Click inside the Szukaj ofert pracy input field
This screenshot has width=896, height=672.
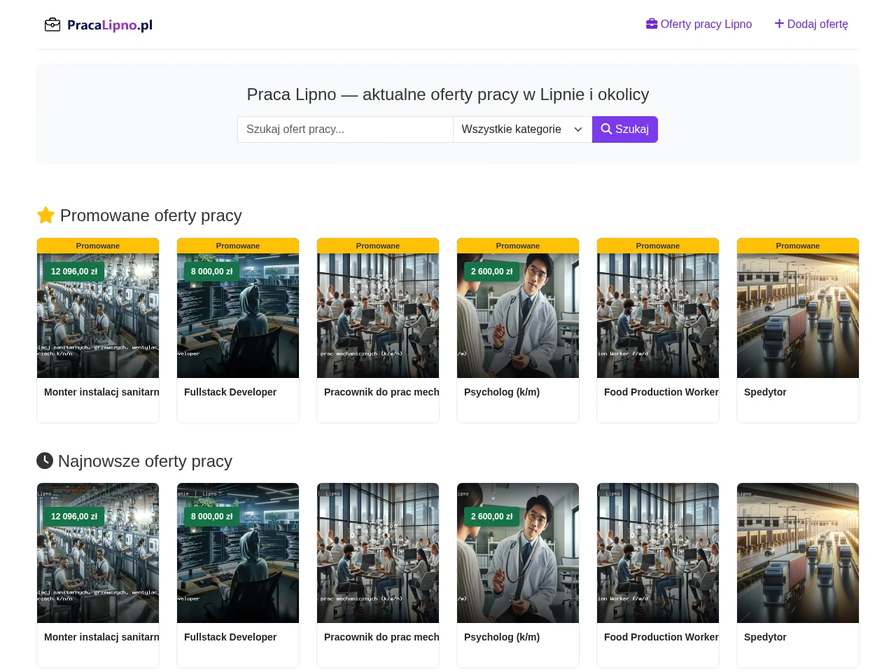[x=345, y=129]
